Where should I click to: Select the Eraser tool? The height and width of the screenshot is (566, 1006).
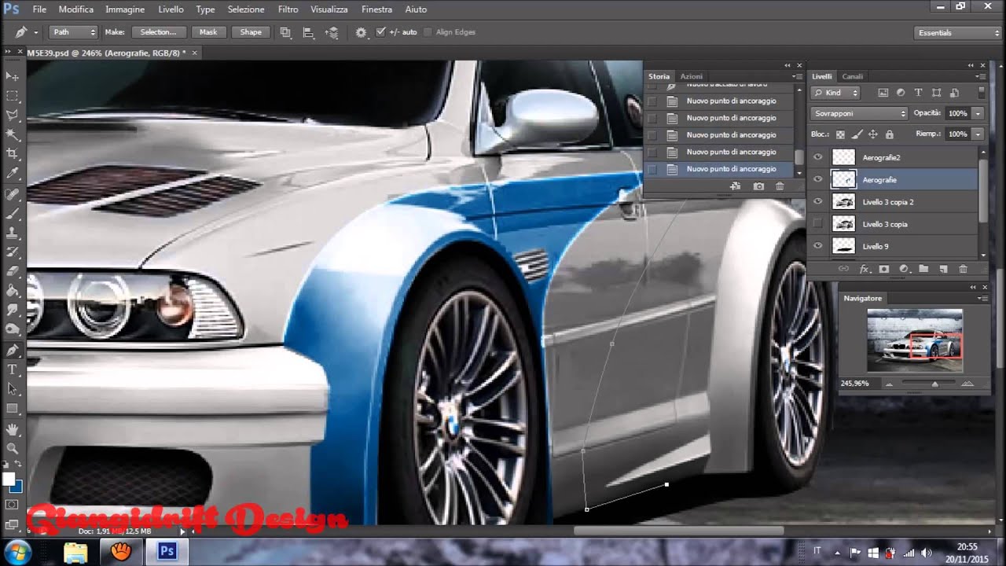(x=13, y=271)
